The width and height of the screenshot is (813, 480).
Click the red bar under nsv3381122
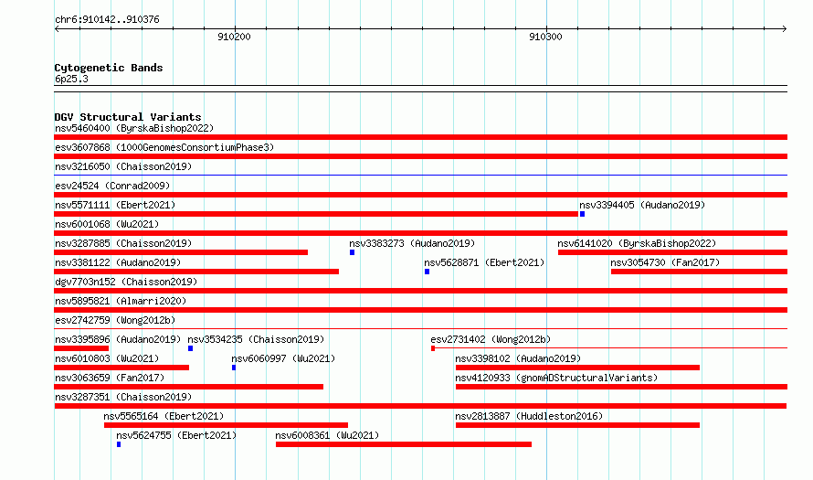[x=196, y=272]
